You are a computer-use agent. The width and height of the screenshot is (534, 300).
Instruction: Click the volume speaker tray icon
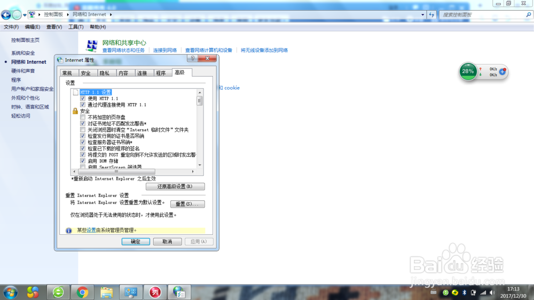492,293
